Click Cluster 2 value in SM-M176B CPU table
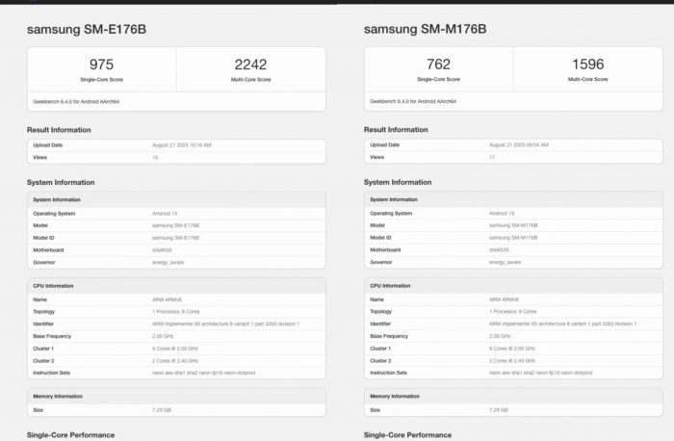This screenshot has width=674, height=441. 512,361
